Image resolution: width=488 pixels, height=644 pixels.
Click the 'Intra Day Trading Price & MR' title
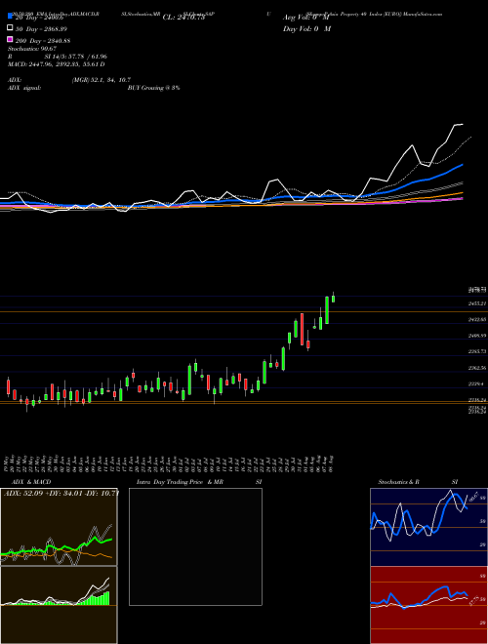coord(180,482)
